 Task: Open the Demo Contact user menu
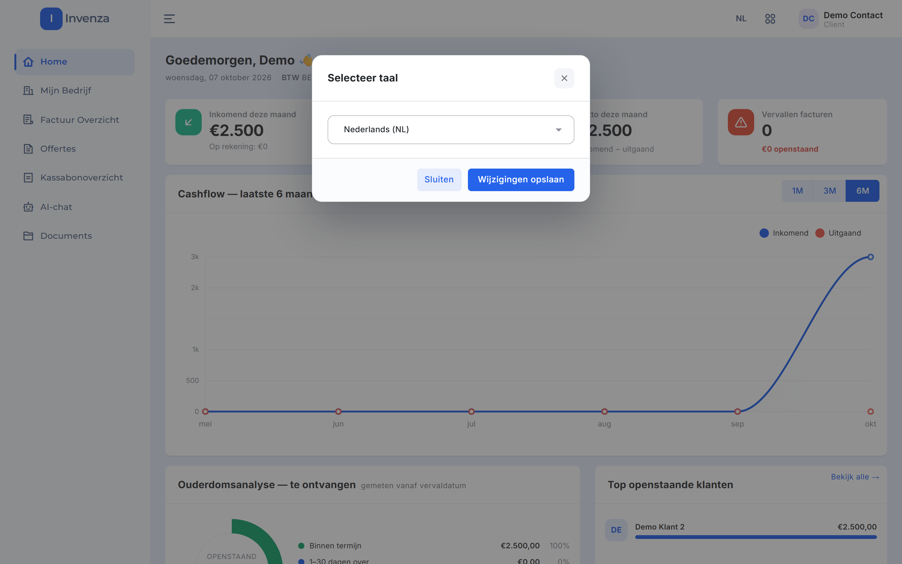tap(841, 19)
